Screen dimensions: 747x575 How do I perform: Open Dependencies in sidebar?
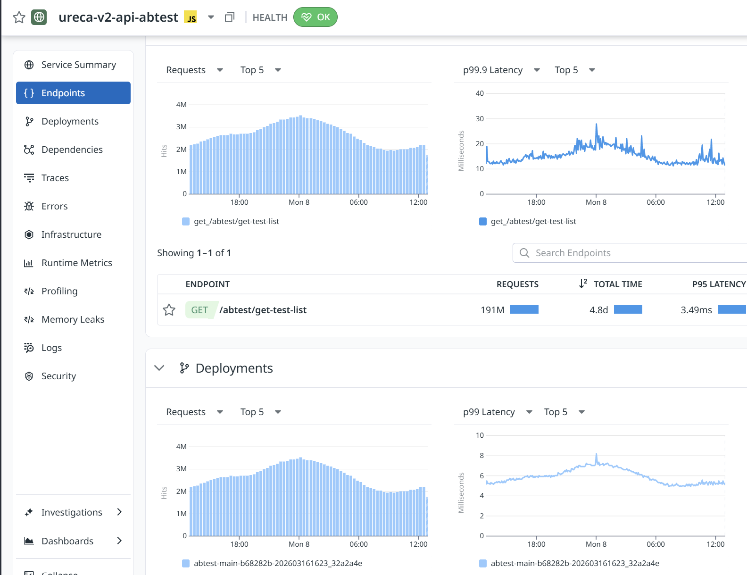point(73,150)
